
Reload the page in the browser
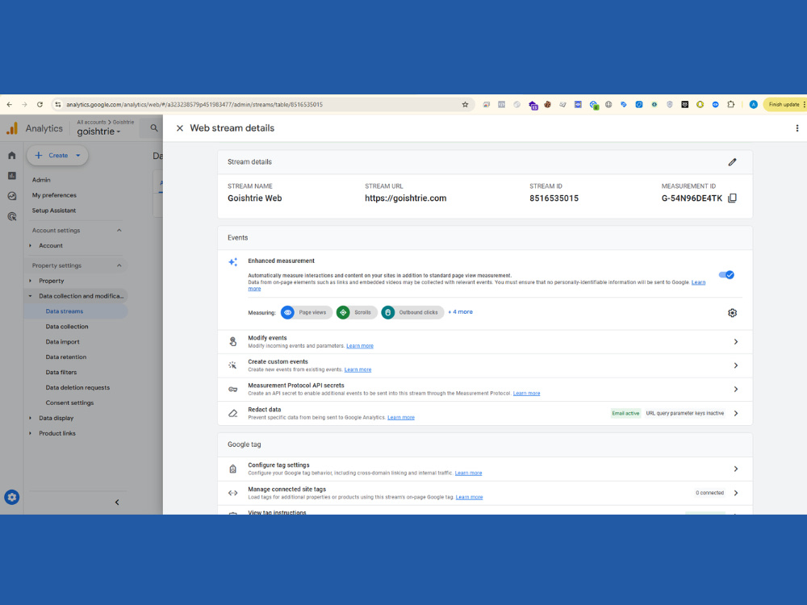[40, 104]
